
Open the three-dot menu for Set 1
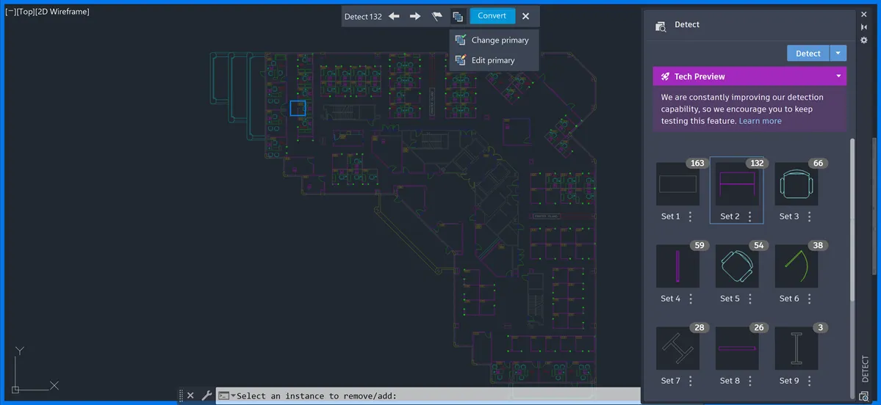click(x=691, y=216)
